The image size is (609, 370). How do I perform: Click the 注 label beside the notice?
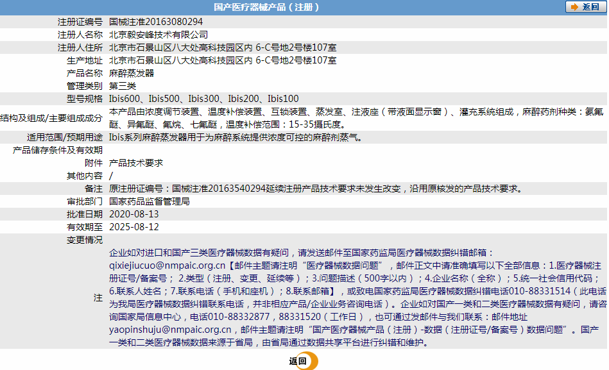[98, 298]
